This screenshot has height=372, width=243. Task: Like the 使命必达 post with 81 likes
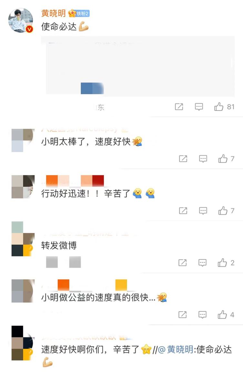tap(218, 107)
